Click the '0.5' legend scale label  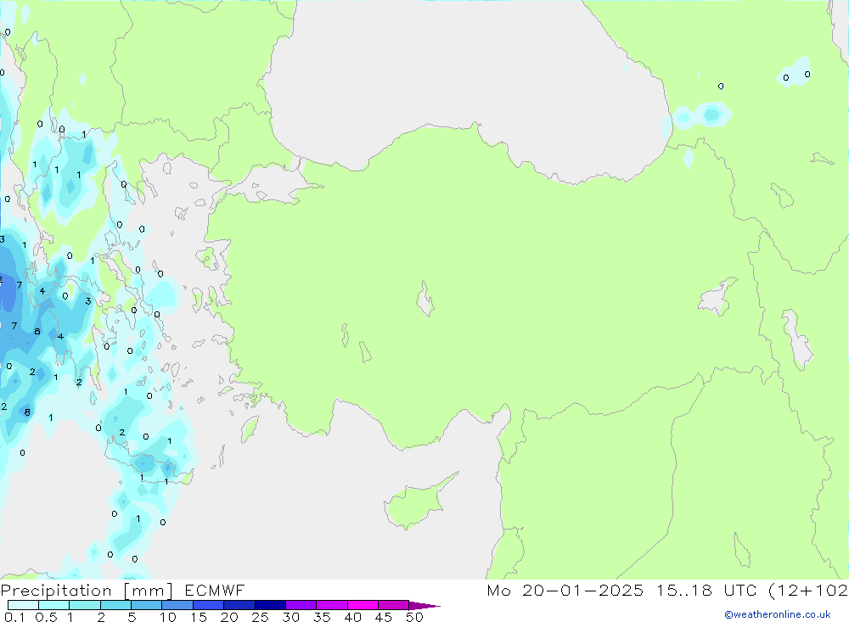[x=46, y=617]
